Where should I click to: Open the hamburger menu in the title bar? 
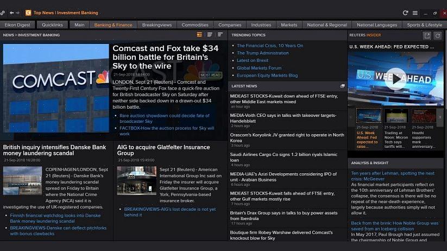(415, 13)
